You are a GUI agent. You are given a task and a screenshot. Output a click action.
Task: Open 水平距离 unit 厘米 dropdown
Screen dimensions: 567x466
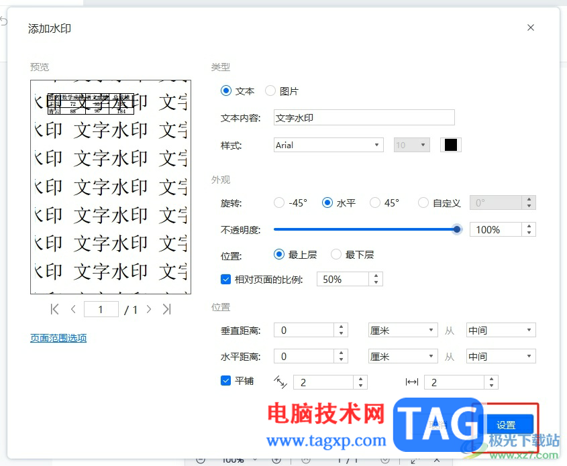tap(403, 357)
